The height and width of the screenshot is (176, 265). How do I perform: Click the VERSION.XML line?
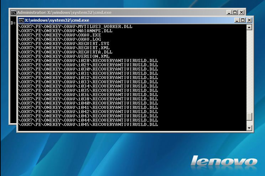64,56
